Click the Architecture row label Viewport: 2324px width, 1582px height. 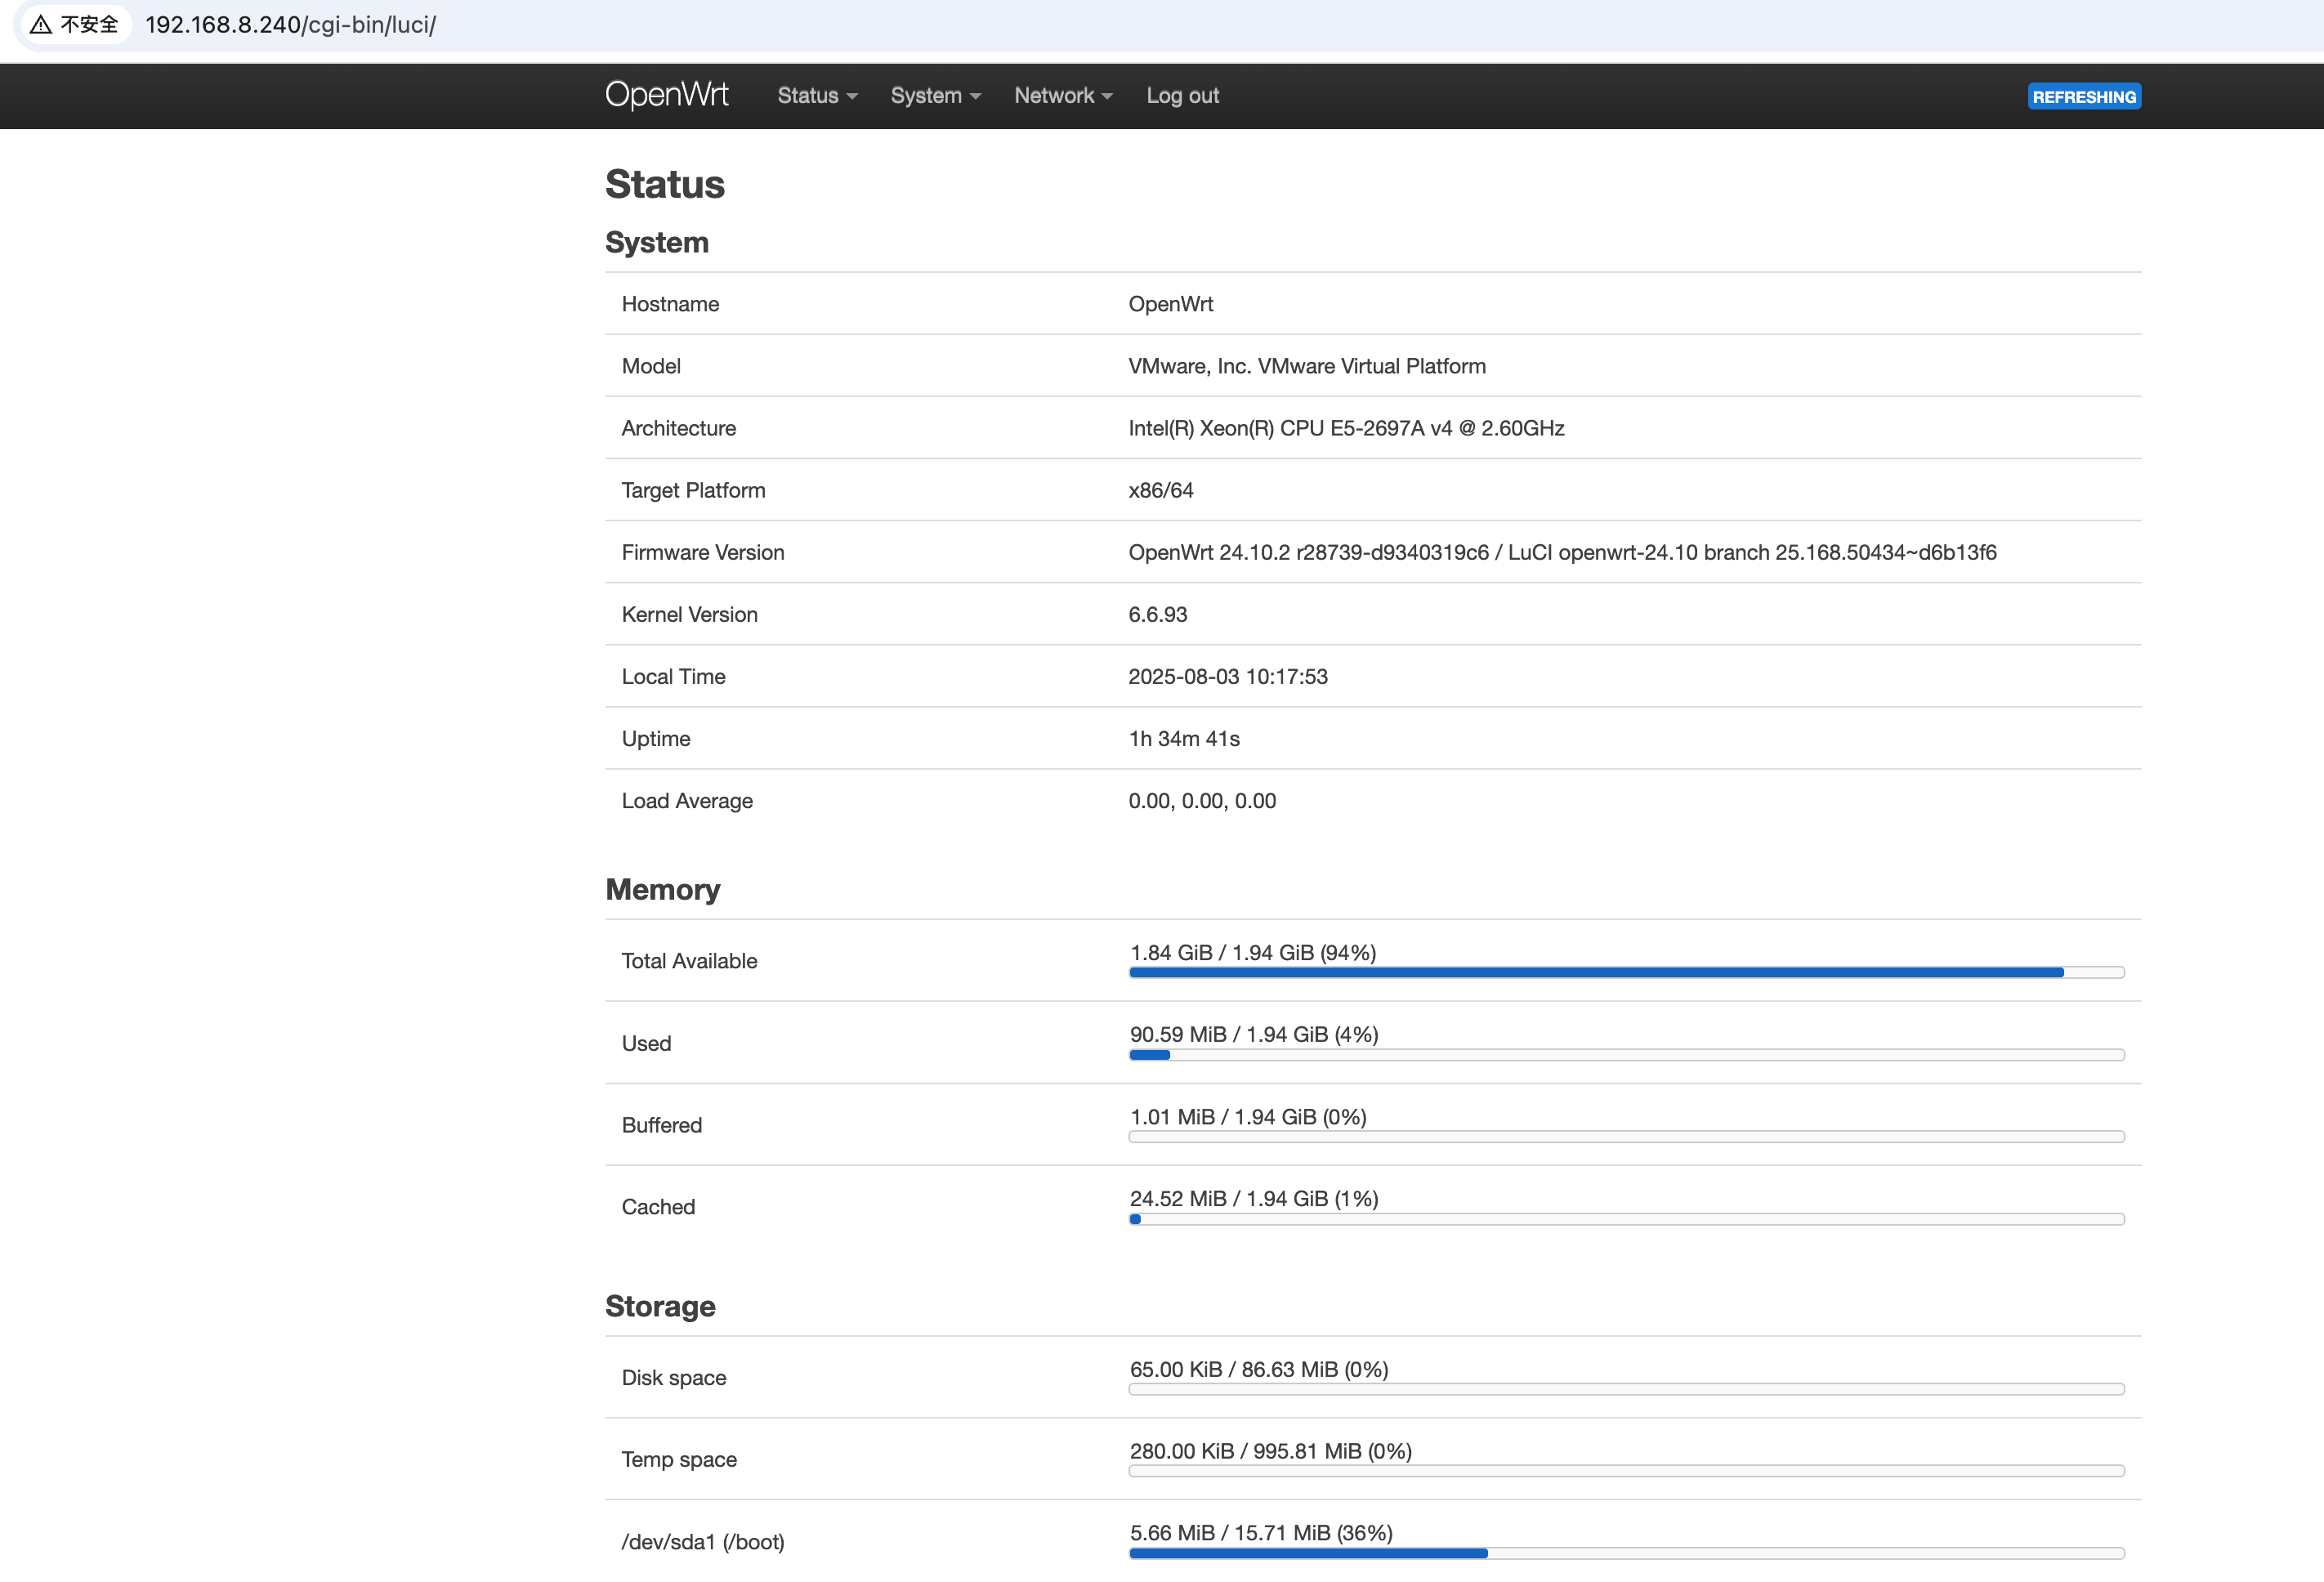tap(678, 428)
